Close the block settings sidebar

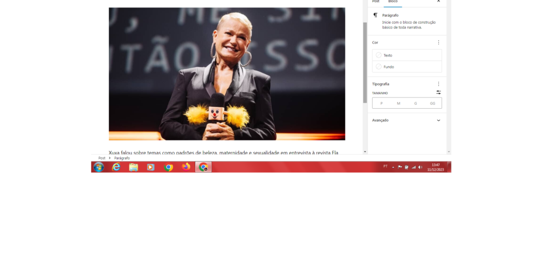pyautogui.click(x=438, y=2)
